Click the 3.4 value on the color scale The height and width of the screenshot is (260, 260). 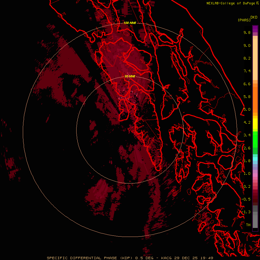click(x=247, y=135)
